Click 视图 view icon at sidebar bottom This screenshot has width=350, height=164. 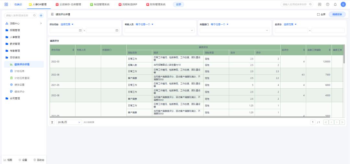pyautogui.click(x=8, y=160)
